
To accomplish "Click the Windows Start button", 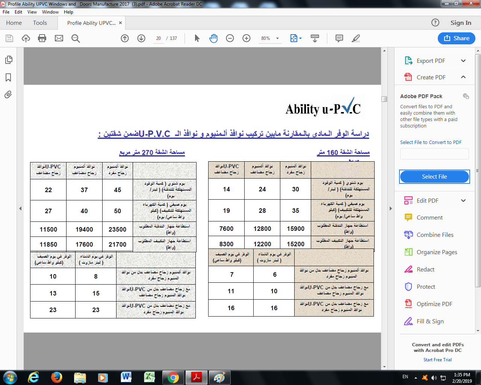I will tap(10, 377).
